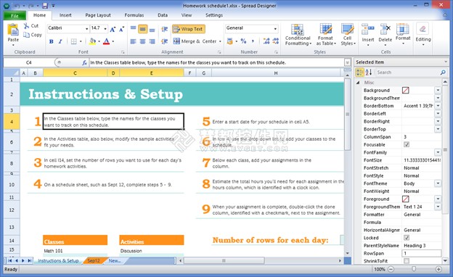This screenshot has width=453, height=277.
Task: Open BorderBottom property dropdown
Action: 438,106
